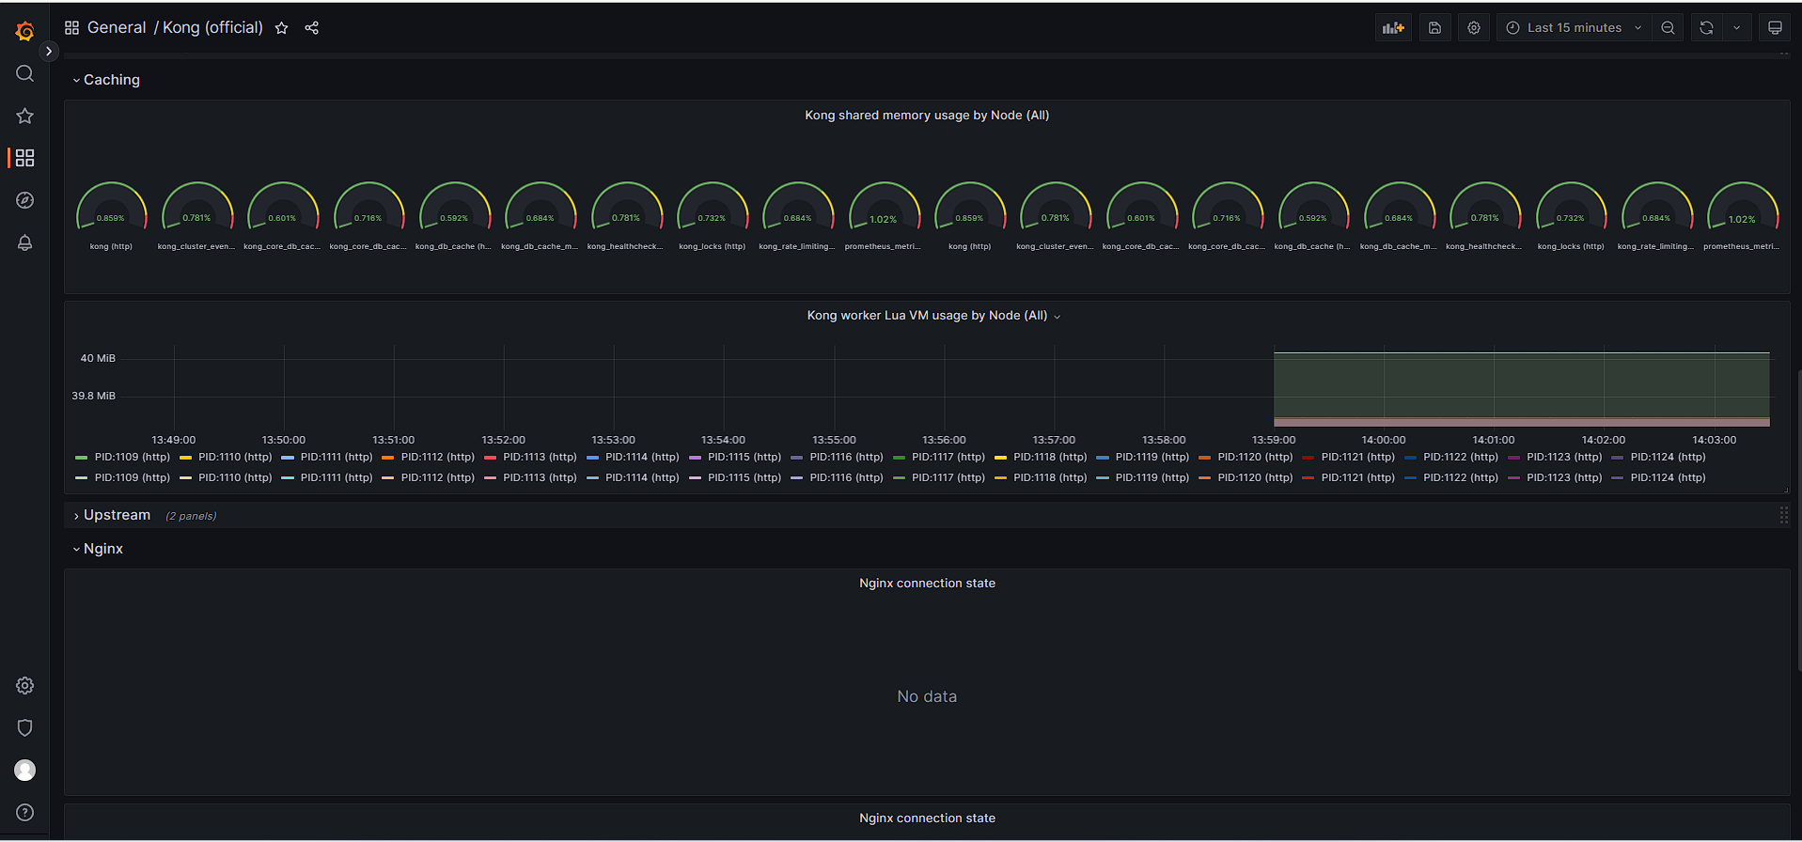Go to the General folder breadcrumb
Image resolution: width=1802 pixels, height=842 pixels.
(x=117, y=28)
